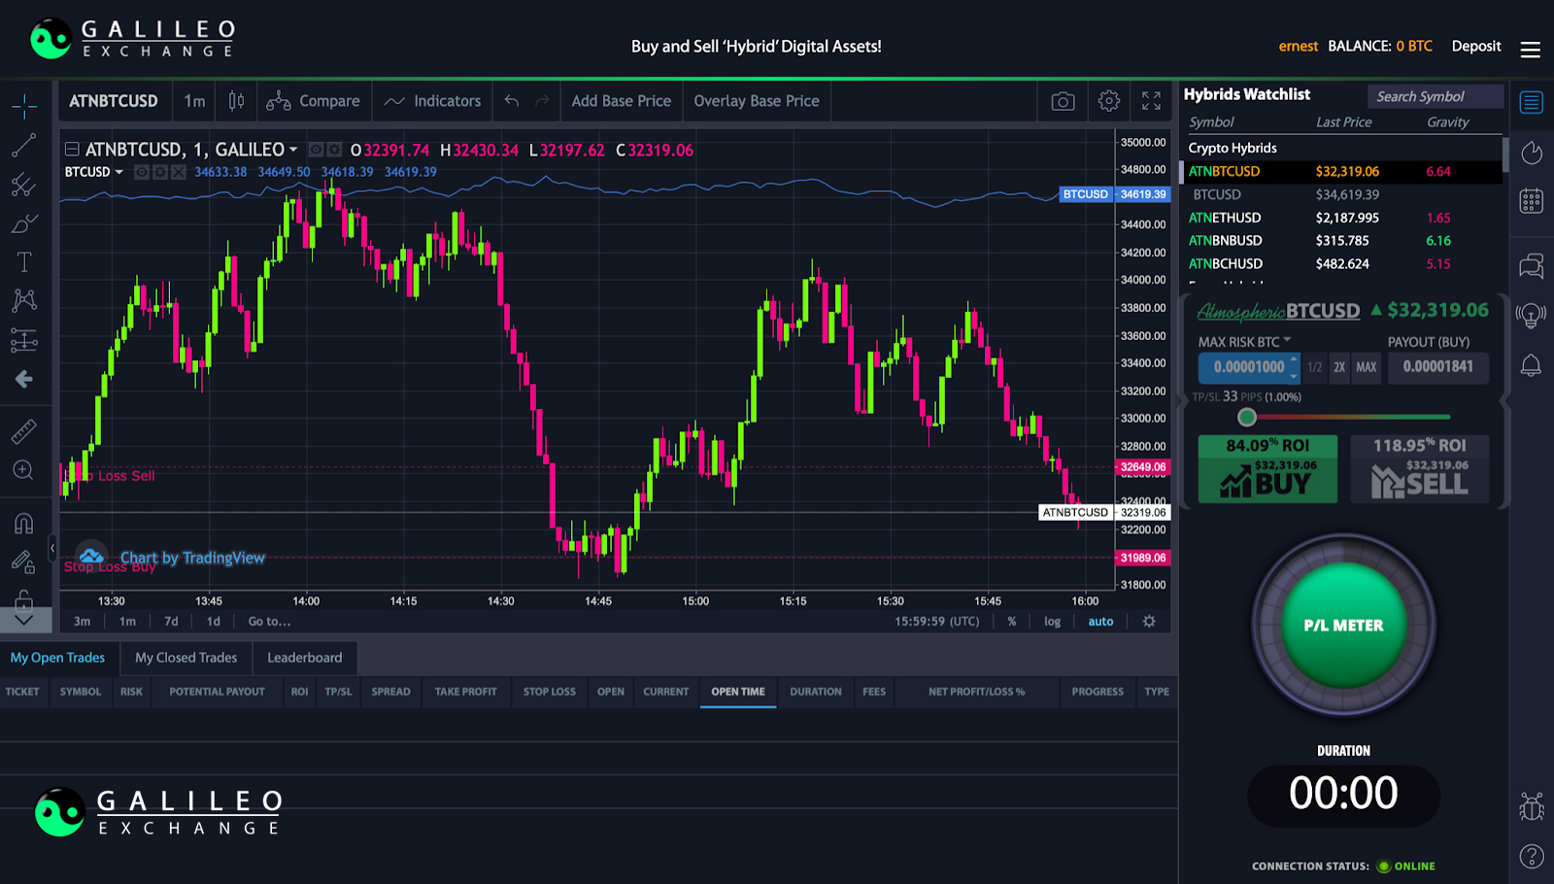Adjust the TP/SL pips slider handle
The image size is (1554, 884).
coord(1247,417)
